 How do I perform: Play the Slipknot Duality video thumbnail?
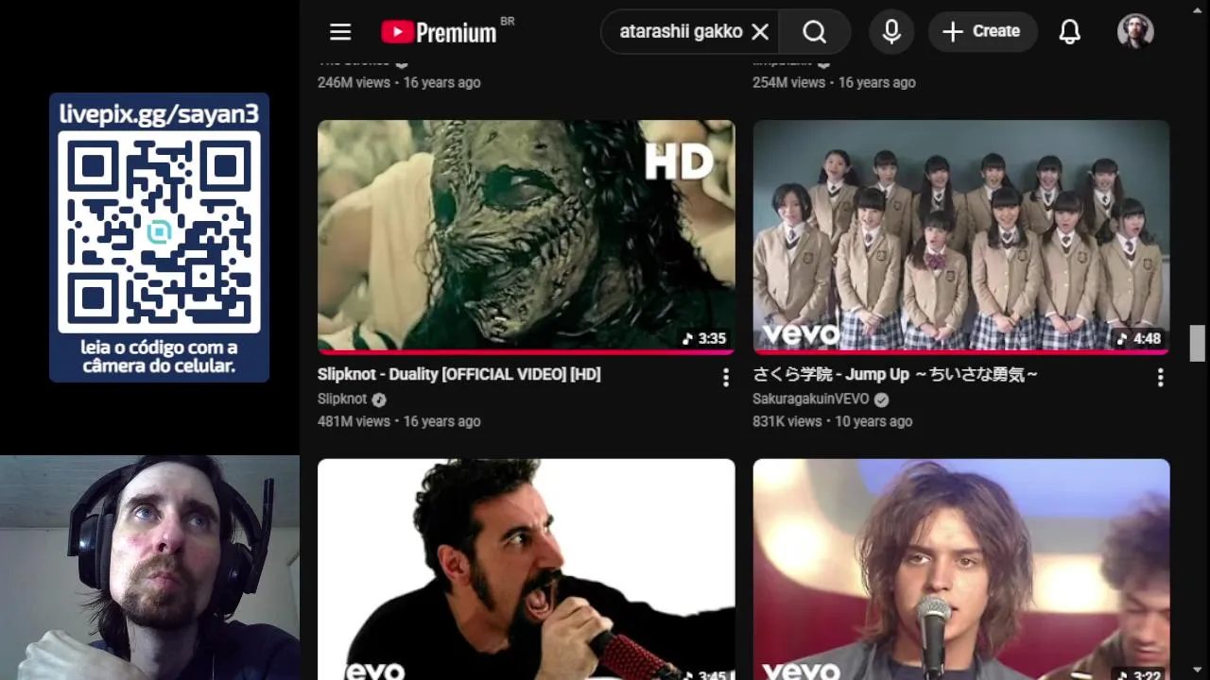click(x=527, y=236)
